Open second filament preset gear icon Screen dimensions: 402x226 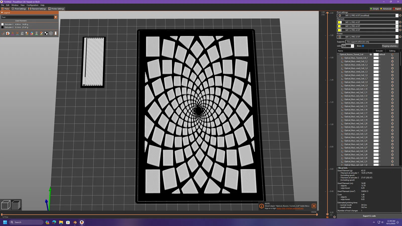coord(400,26)
